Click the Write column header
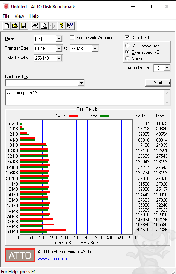 [x=141, y=116]
